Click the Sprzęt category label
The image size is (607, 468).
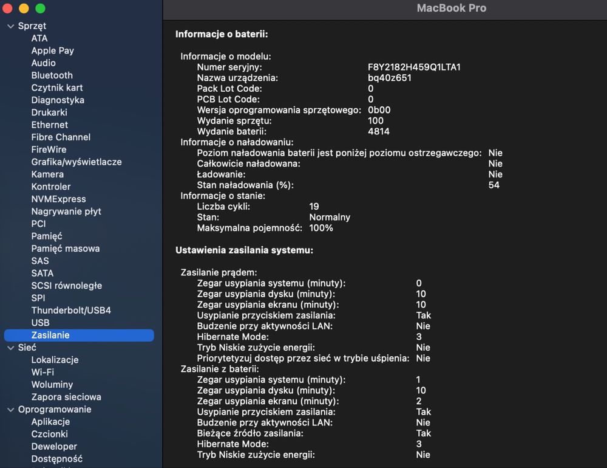coord(32,26)
